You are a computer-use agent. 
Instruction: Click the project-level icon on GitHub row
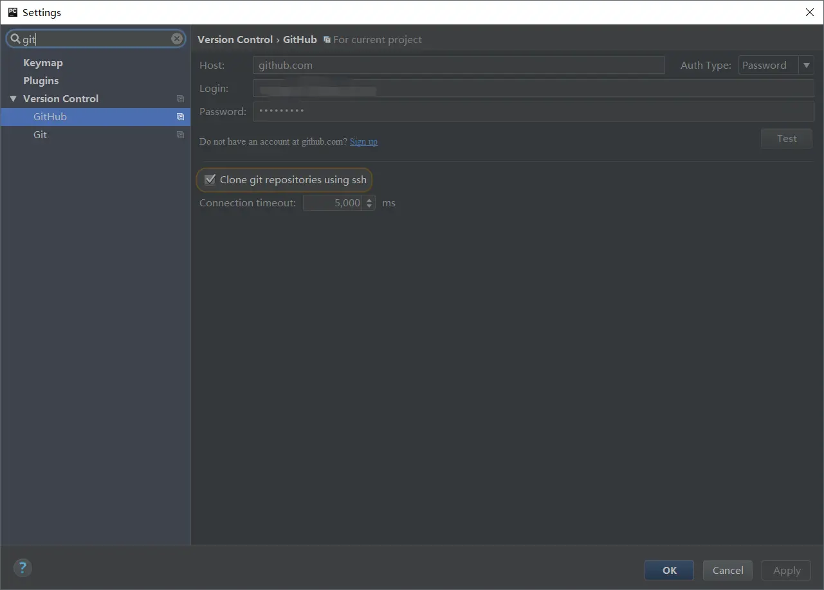click(x=180, y=116)
